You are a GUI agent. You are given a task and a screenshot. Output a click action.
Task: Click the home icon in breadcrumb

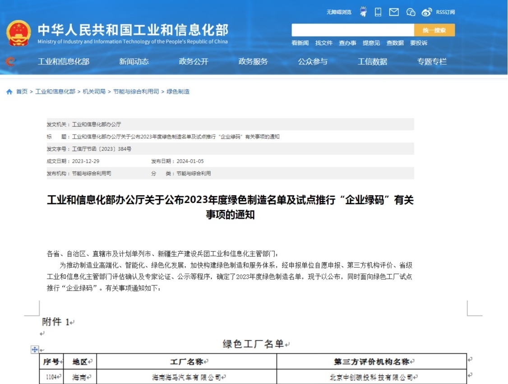[9, 92]
